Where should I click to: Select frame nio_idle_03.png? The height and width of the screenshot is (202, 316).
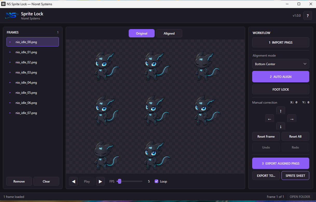33,72
